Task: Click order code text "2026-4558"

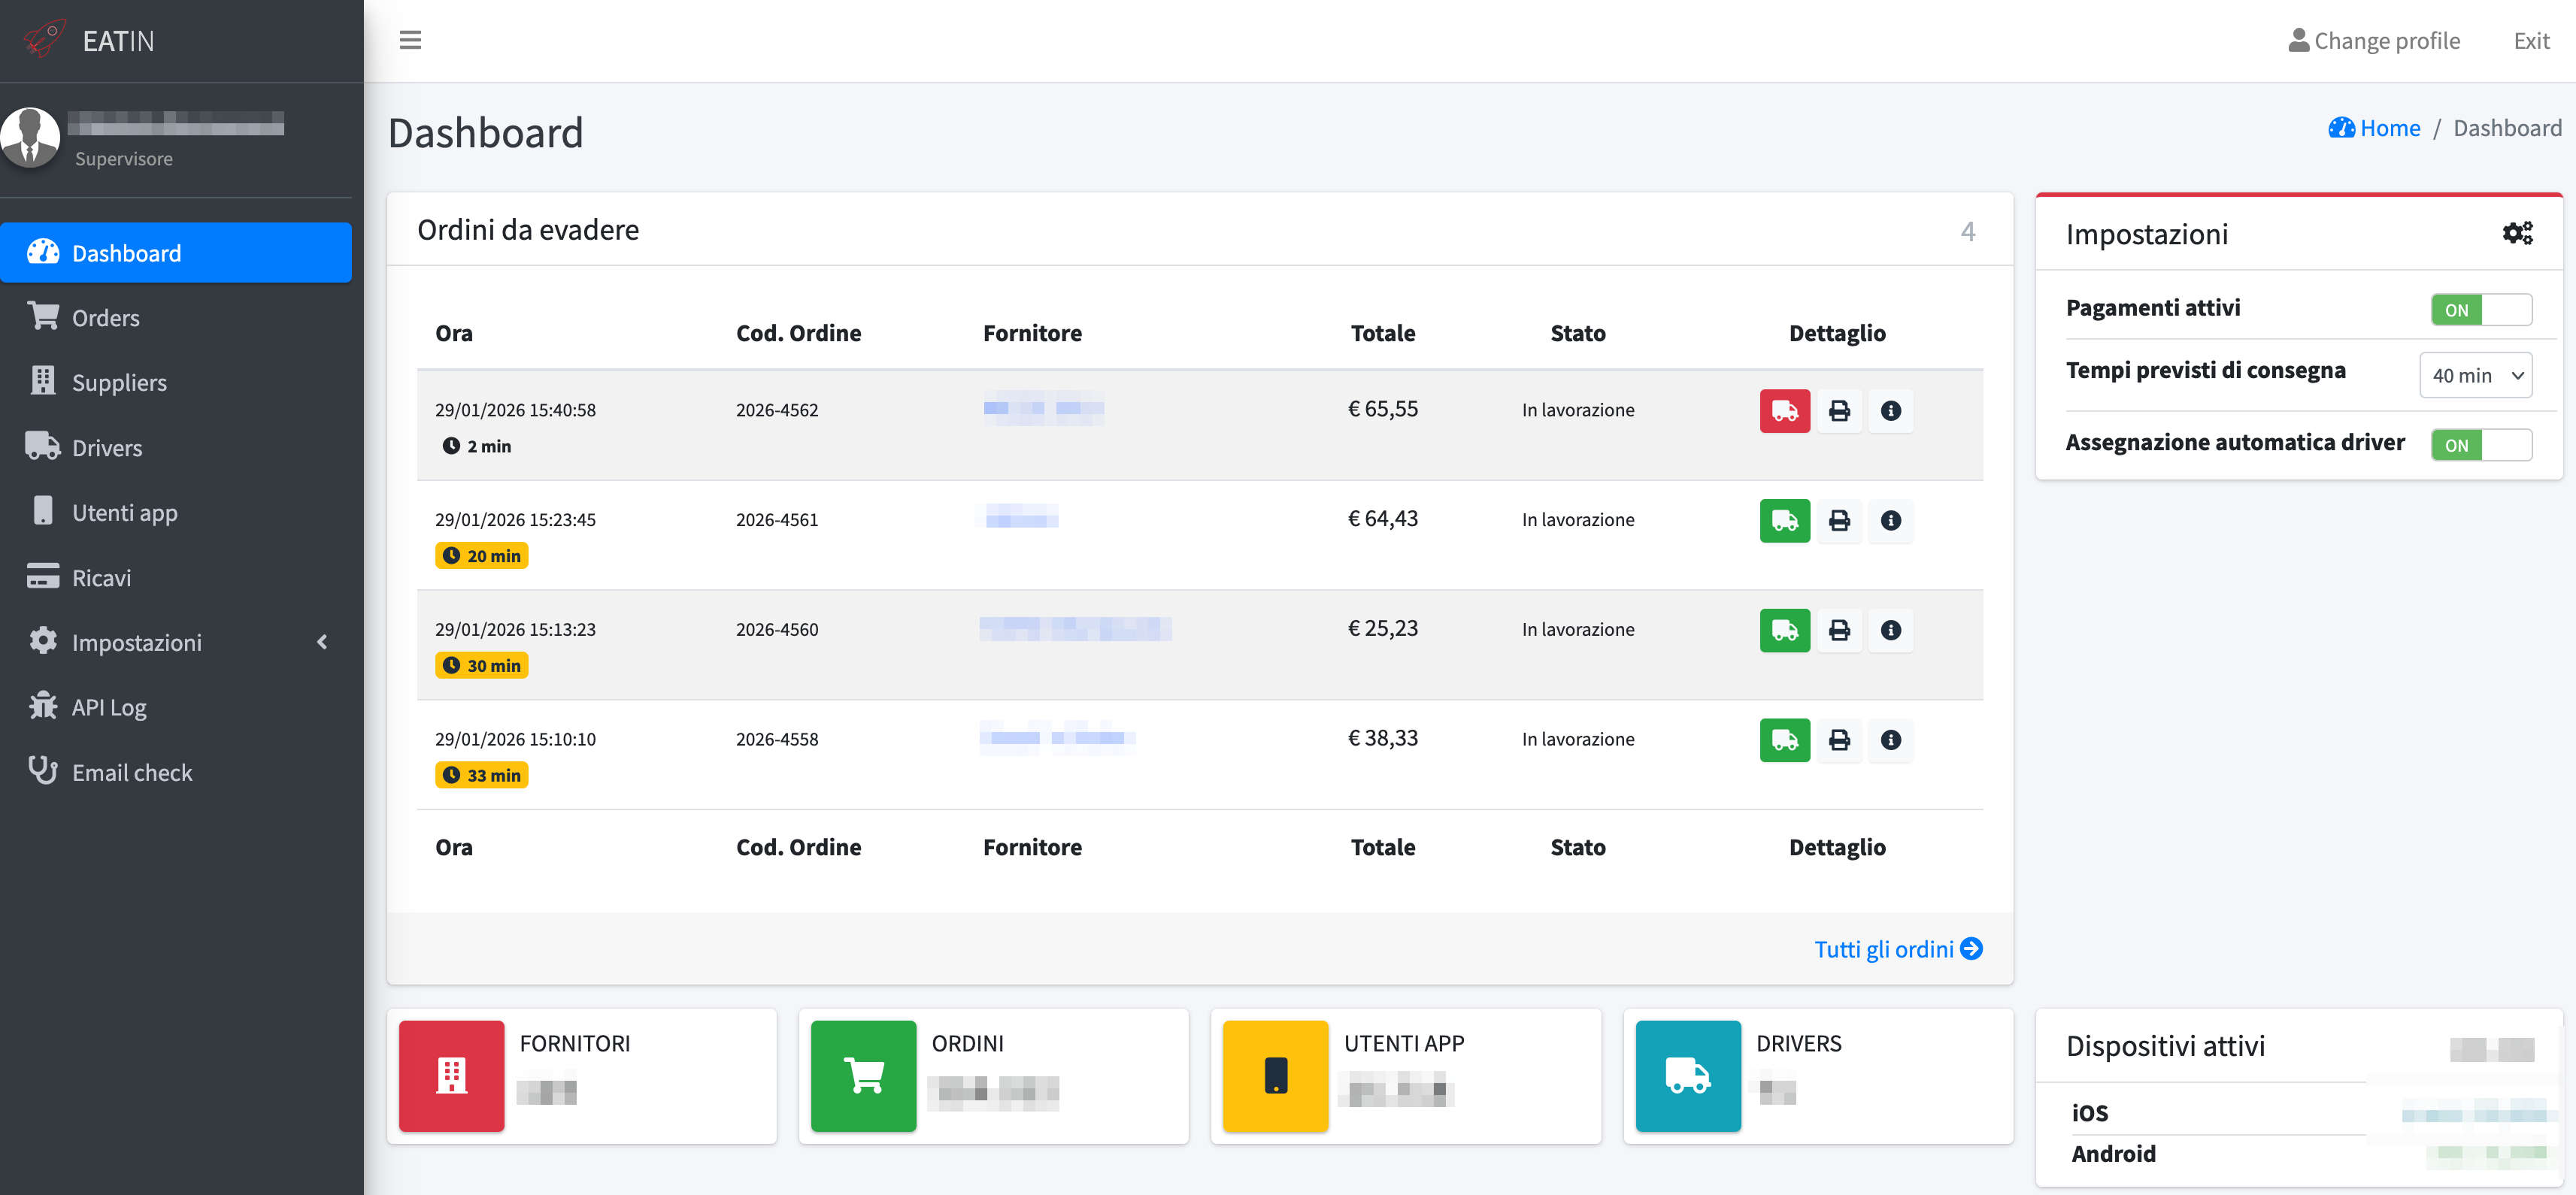Action: point(777,740)
